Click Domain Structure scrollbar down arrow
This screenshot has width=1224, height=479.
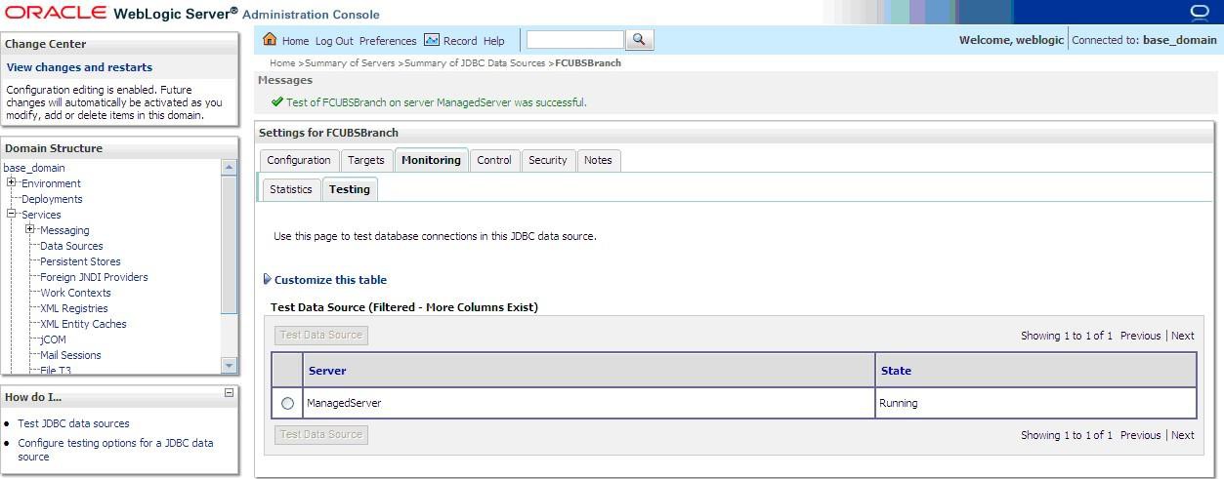[230, 366]
